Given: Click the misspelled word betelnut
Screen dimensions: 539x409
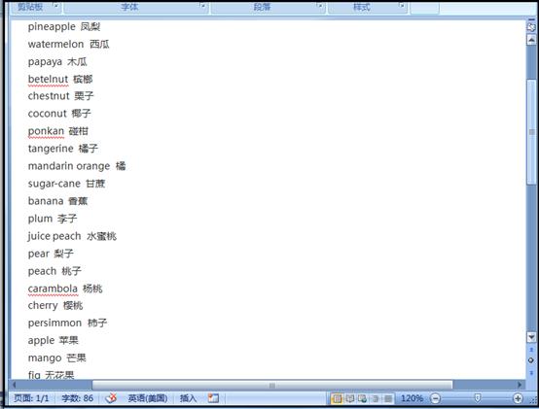Looking at the screenshot, I should click(x=48, y=80).
